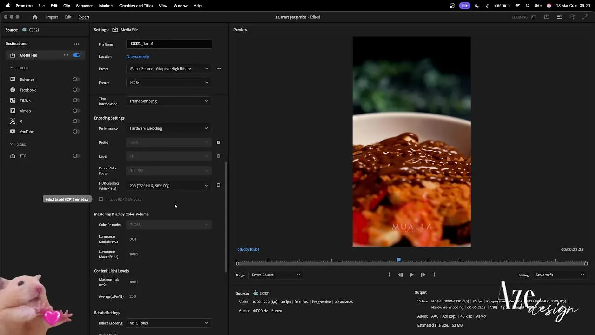Switch to the Edit tab

point(68,17)
